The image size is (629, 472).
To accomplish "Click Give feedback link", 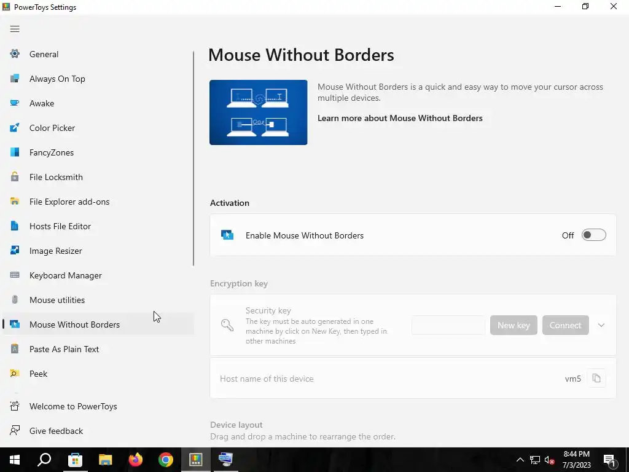I will [98, 431].
